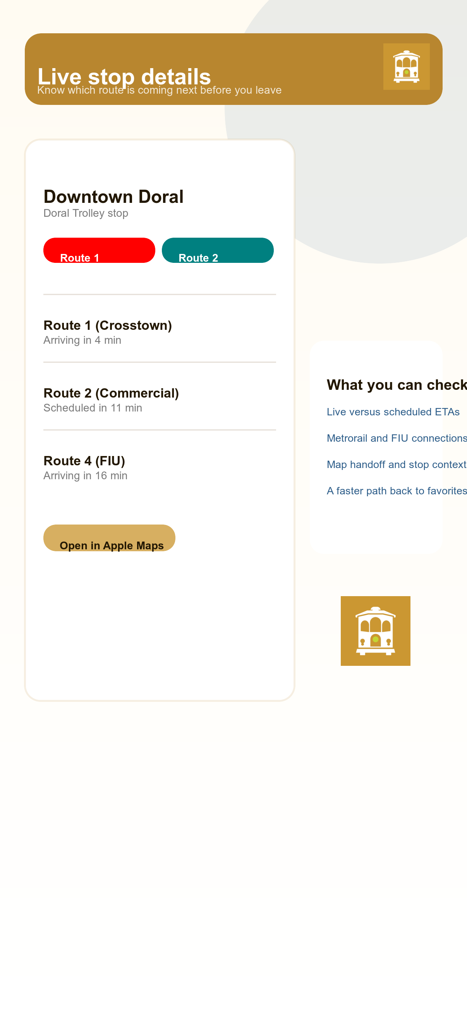Open Map handoff and stop context link

pyautogui.click(x=397, y=465)
